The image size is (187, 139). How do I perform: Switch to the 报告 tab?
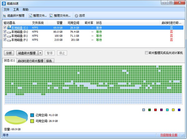[49, 61]
